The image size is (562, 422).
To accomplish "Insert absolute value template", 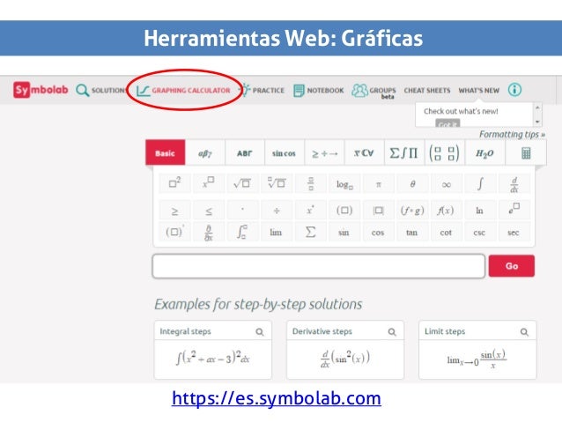I will 378,211.
